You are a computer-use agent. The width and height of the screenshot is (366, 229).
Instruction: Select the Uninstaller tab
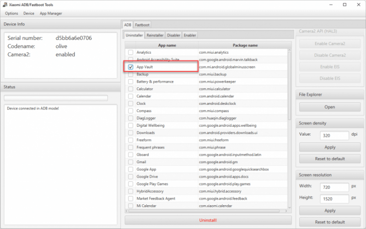coord(134,35)
